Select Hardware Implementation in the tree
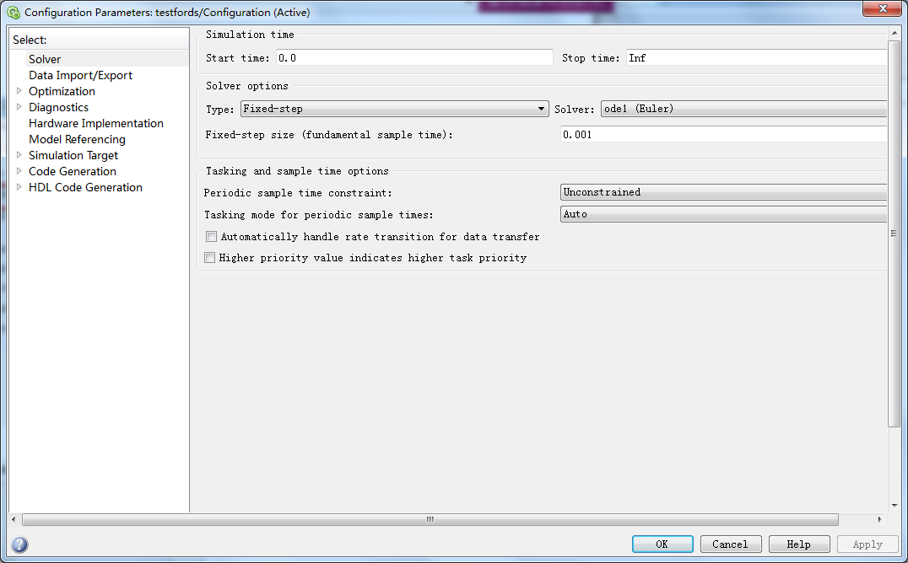The width and height of the screenshot is (908, 563). click(95, 123)
